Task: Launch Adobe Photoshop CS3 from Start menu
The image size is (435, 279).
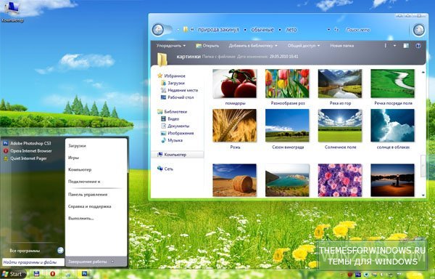Action: click(28, 143)
